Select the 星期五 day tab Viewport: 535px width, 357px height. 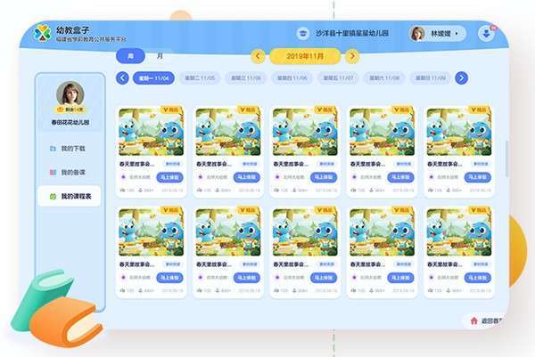click(x=338, y=78)
